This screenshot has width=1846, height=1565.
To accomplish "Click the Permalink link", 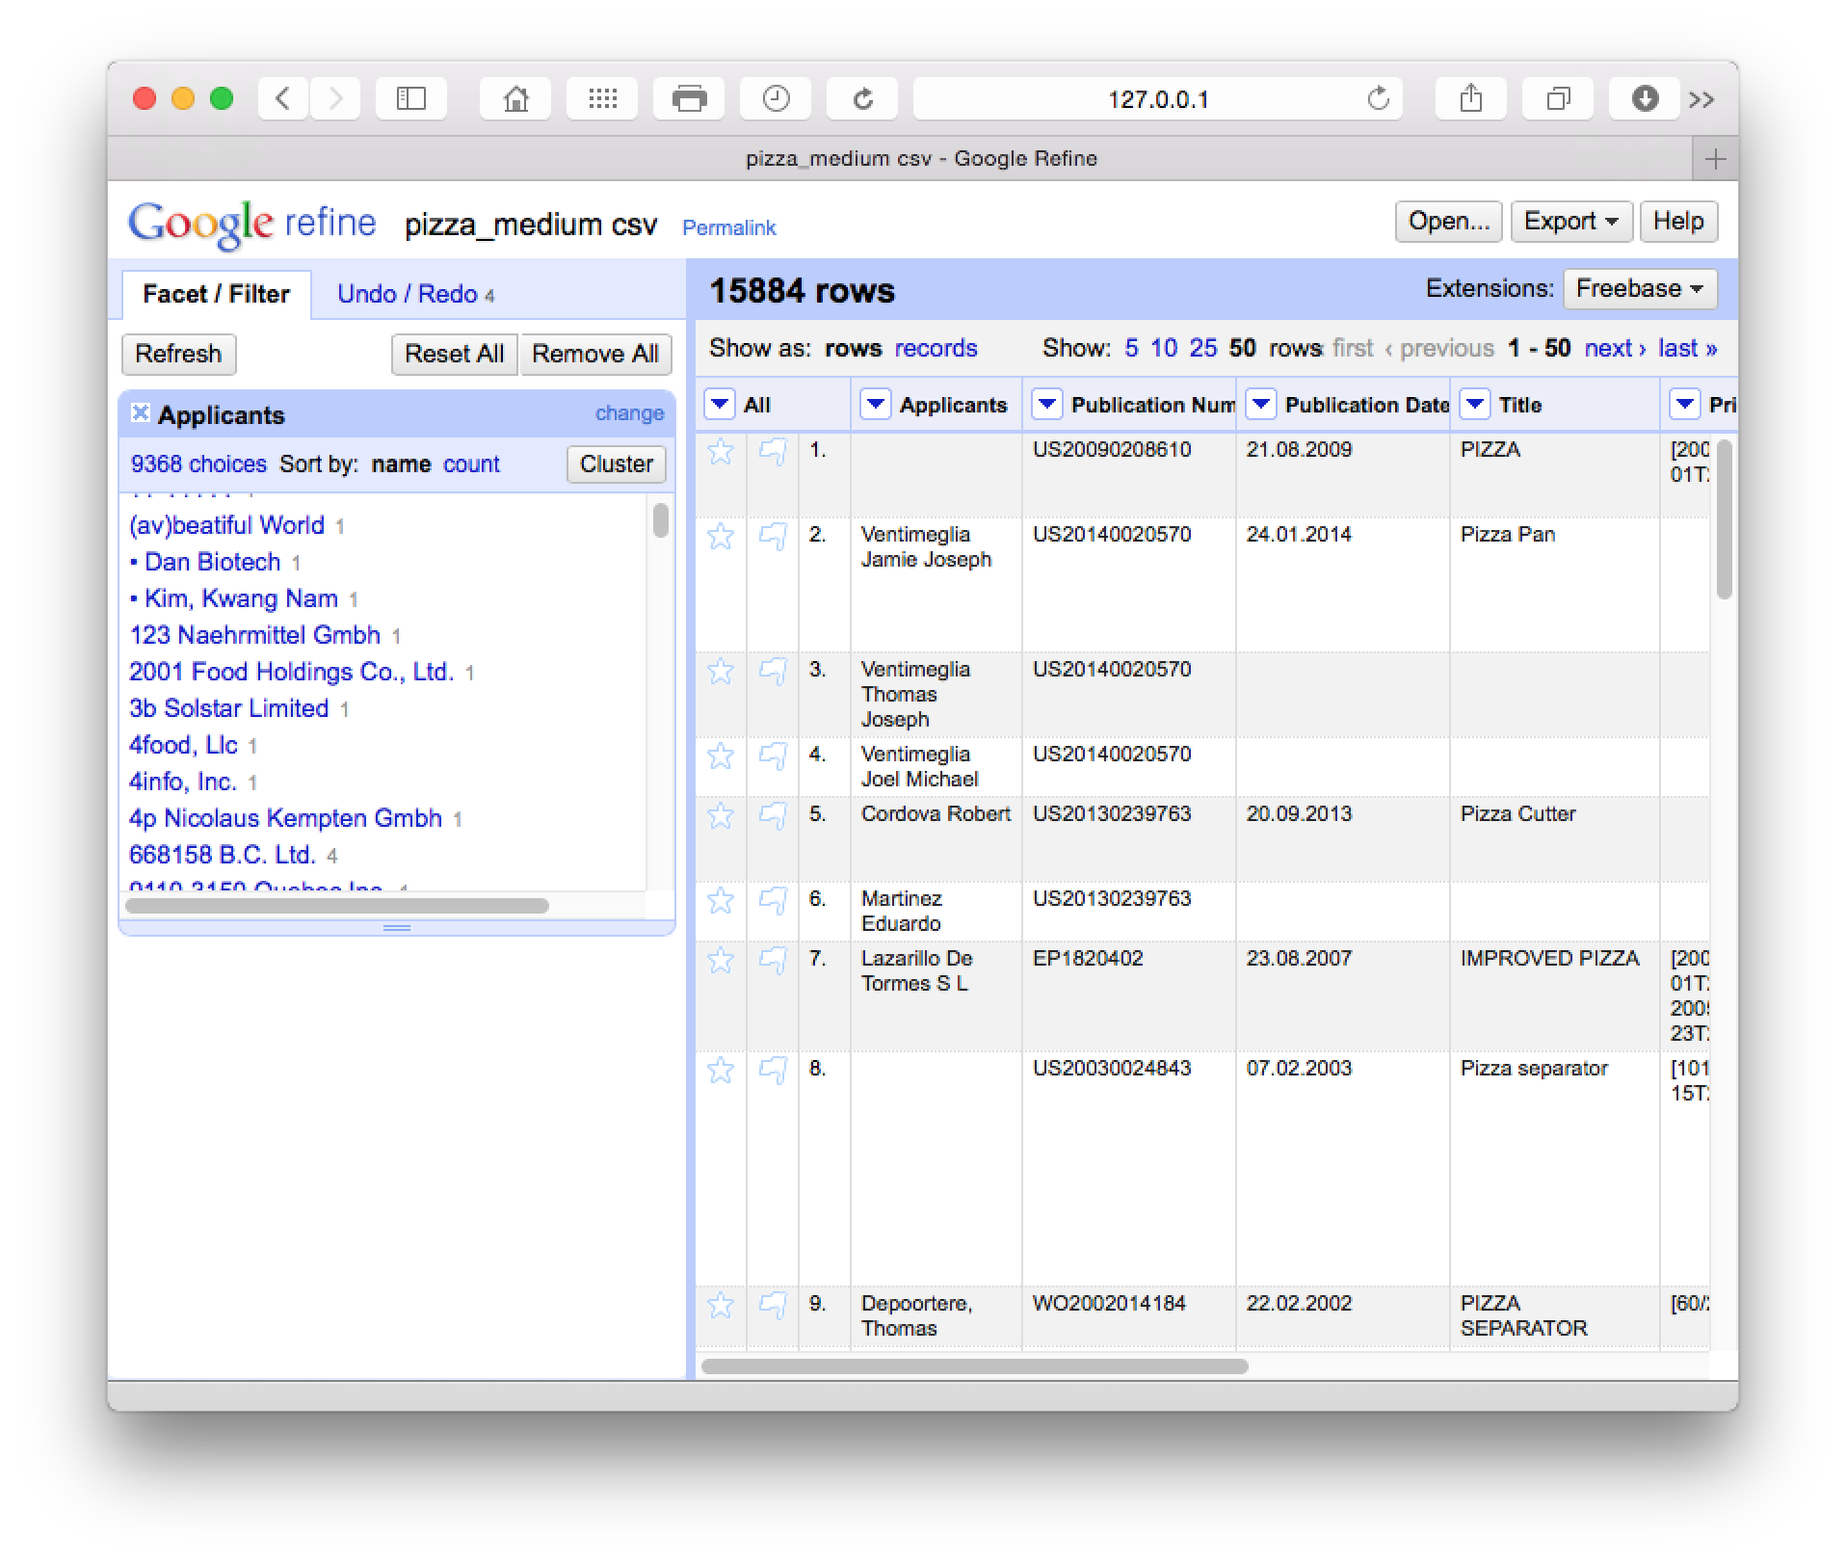I will [x=729, y=227].
